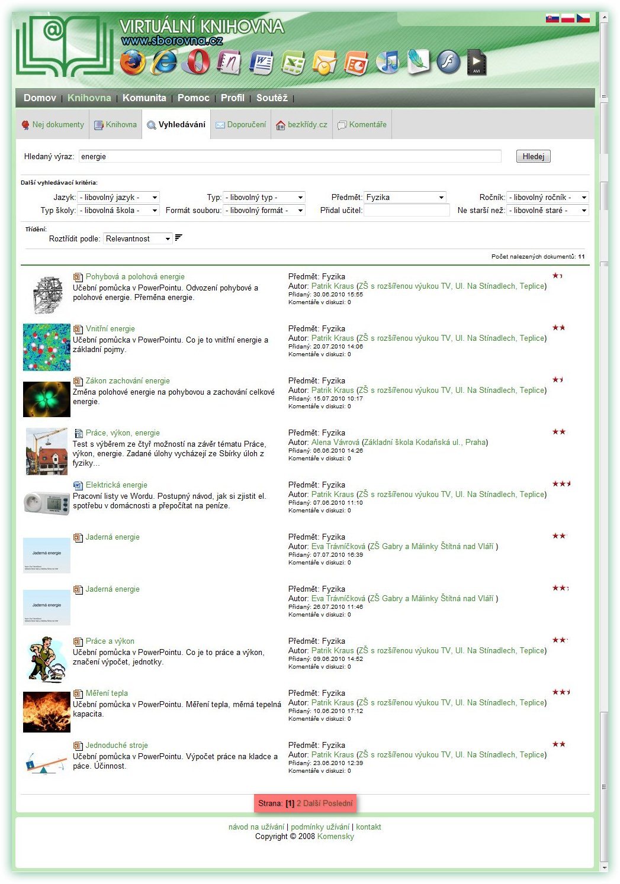Switch to the Knihovna tab beside Nej dokumenty
The height and width of the screenshot is (884, 620).
pyautogui.click(x=115, y=125)
